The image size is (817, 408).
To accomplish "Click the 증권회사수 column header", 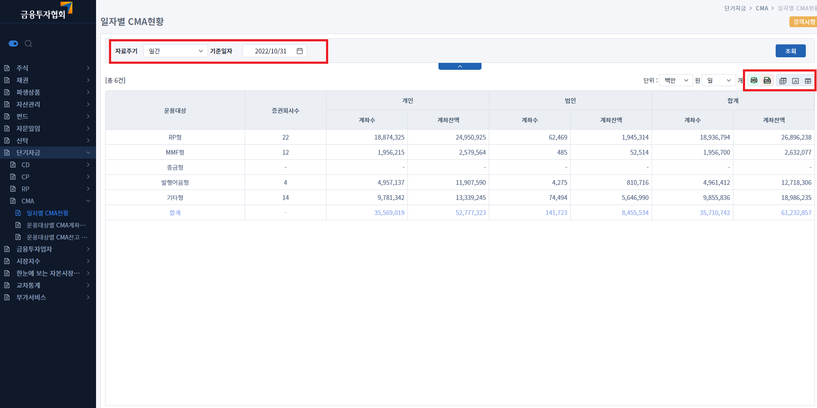I will click(285, 110).
